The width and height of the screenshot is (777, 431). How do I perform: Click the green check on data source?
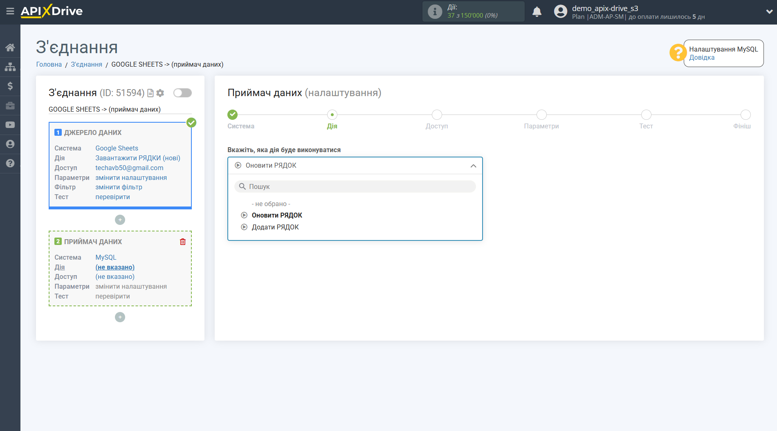191,122
